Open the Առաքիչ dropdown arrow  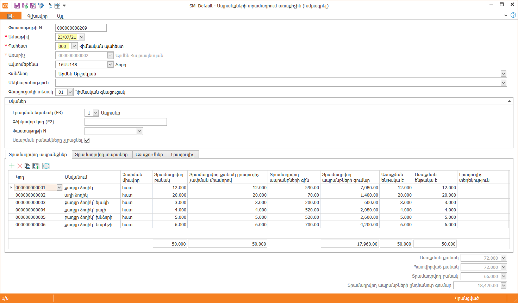[x=110, y=55]
